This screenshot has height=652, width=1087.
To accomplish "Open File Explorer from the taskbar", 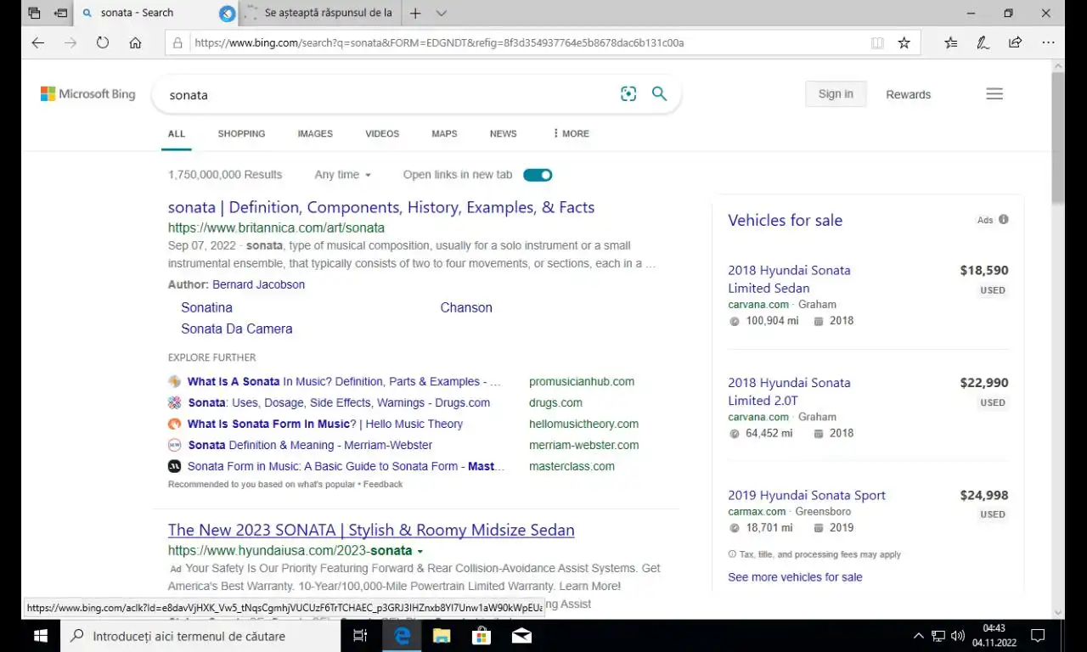I will pos(442,636).
